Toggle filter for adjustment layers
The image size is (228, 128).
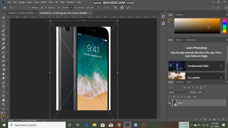click(189, 87)
